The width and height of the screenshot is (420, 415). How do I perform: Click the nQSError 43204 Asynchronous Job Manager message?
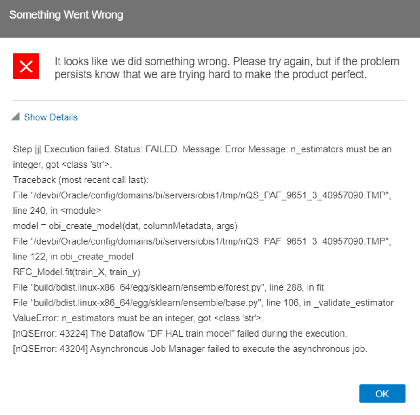point(190,349)
